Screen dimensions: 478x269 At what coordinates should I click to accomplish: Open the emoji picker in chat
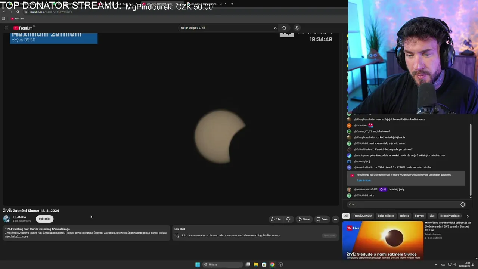(462, 204)
